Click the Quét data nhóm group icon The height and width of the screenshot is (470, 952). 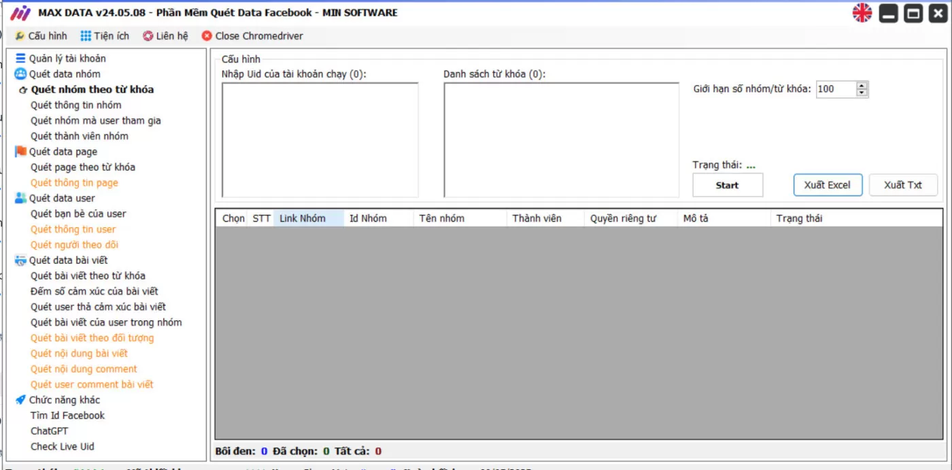[x=20, y=74]
